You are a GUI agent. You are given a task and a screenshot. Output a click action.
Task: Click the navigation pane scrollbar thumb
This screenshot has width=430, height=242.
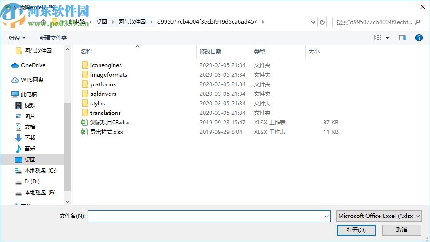tap(67, 147)
